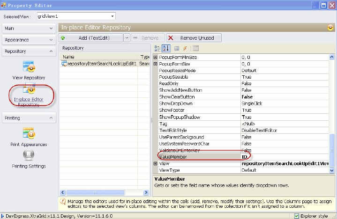Click Add (TextEdit) button
Screen dimensions: 337x219
(x=91, y=38)
